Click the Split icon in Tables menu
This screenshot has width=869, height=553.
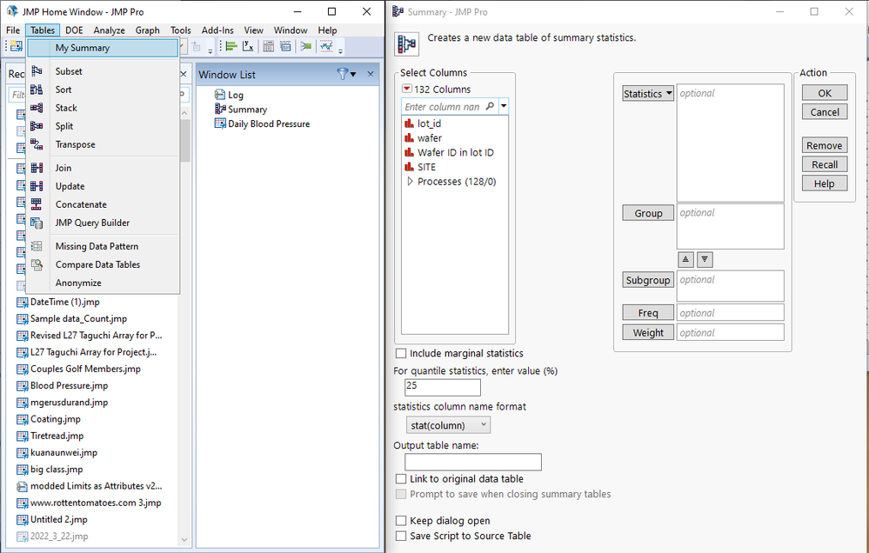pyautogui.click(x=37, y=126)
